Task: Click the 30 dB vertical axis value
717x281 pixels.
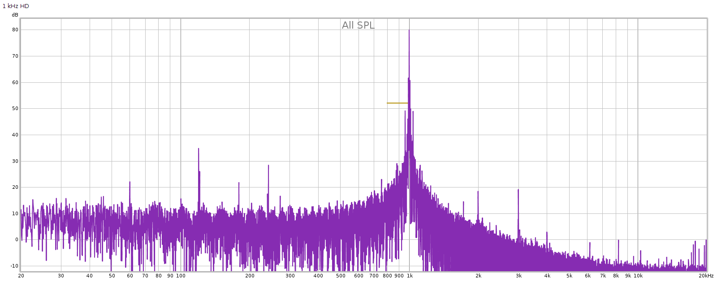Action: [x=15, y=161]
